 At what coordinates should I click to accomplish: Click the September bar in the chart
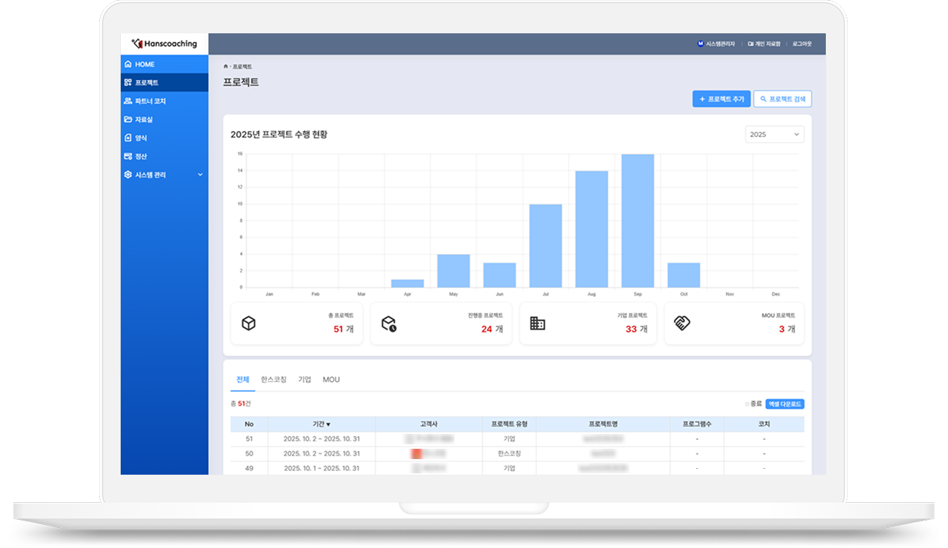[x=638, y=221]
